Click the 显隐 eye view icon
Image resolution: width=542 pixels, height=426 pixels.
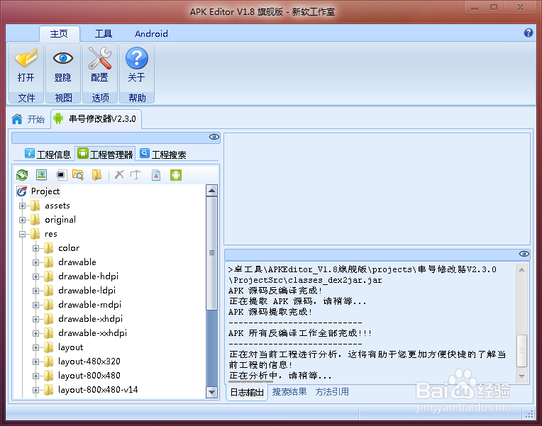(63, 58)
